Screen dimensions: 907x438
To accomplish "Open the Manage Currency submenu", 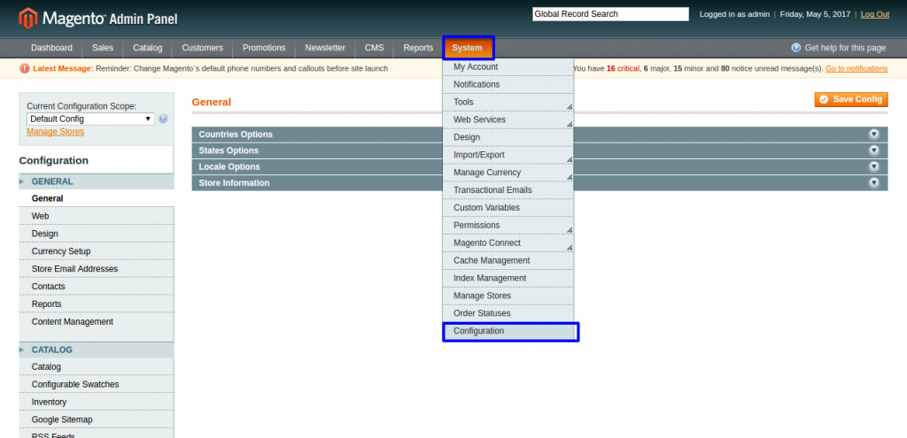I will tap(508, 173).
